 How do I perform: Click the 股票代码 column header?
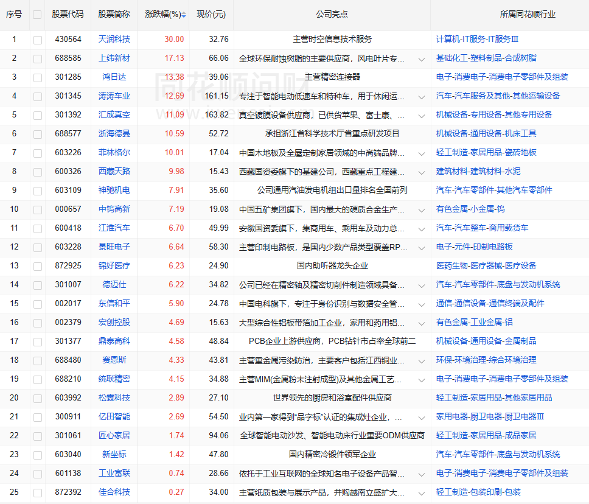click(68, 14)
